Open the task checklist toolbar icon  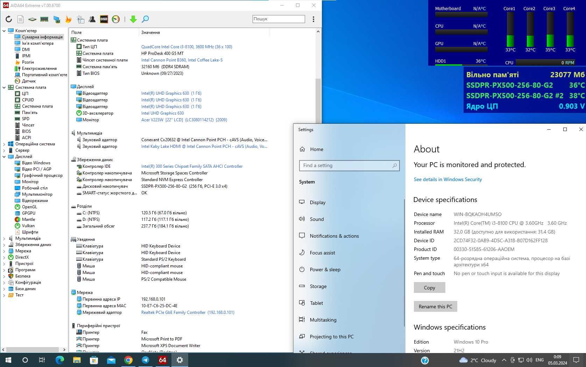tap(80, 19)
